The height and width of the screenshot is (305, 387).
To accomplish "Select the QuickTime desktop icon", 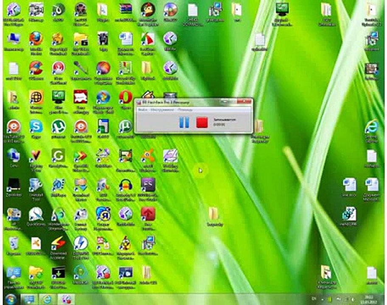I will point(36,217).
